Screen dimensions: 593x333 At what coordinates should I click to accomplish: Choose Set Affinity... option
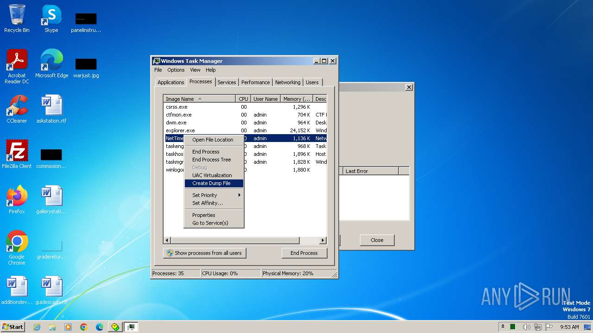coord(214,203)
